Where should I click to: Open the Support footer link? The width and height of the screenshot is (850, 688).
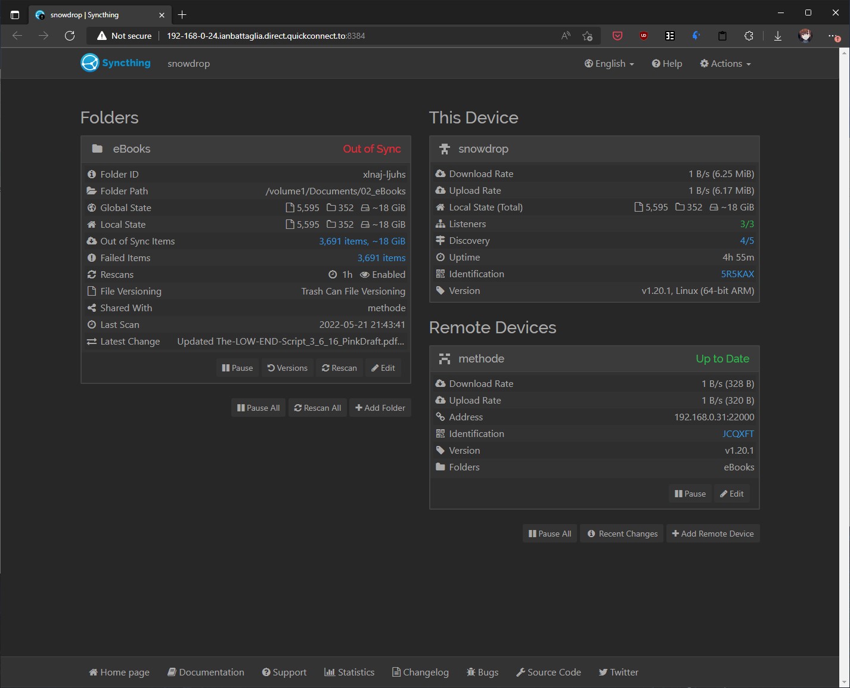coord(284,672)
